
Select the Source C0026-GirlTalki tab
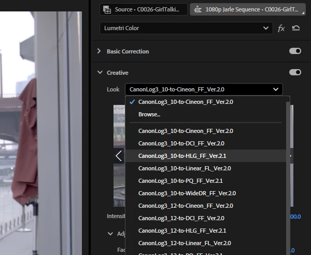point(144,9)
